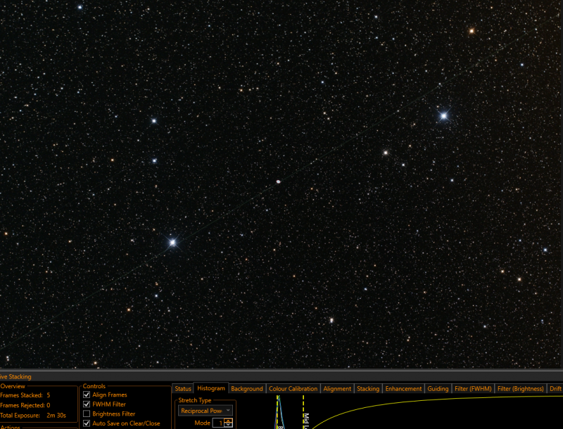Screen dimensions: 563x429
Task: Click into the Mode number field
Action: (x=219, y=423)
